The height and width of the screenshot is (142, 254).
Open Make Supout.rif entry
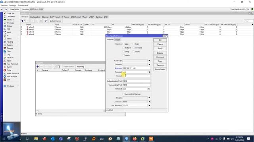[x=13, y=73]
